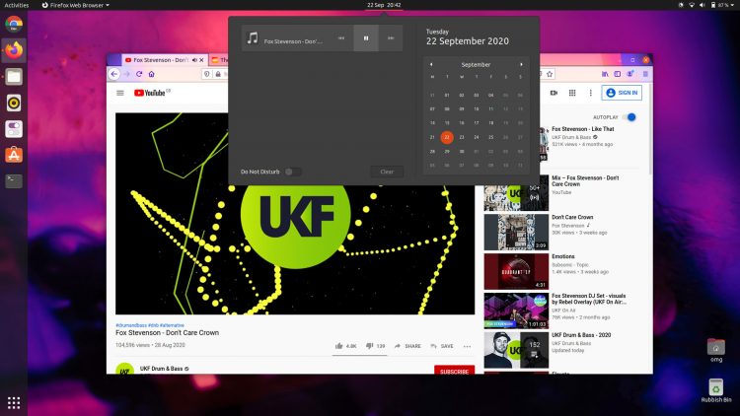Go to YouTube home via logo

coord(152,93)
